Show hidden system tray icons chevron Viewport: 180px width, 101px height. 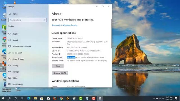(154, 98)
